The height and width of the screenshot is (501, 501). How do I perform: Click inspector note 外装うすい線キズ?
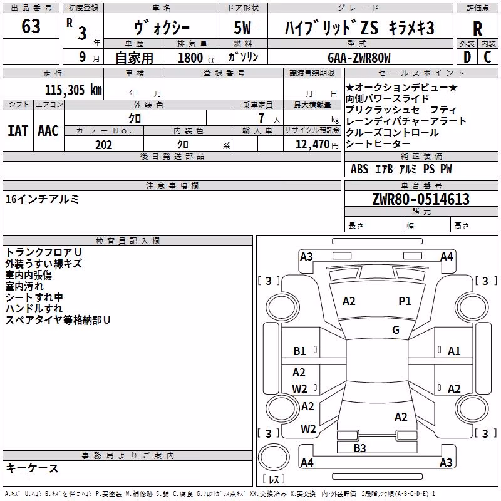[x=43, y=263]
